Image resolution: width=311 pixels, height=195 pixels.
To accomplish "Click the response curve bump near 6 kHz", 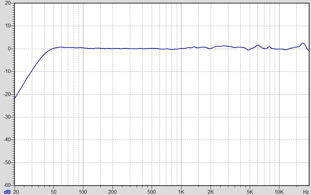I will (258, 45).
